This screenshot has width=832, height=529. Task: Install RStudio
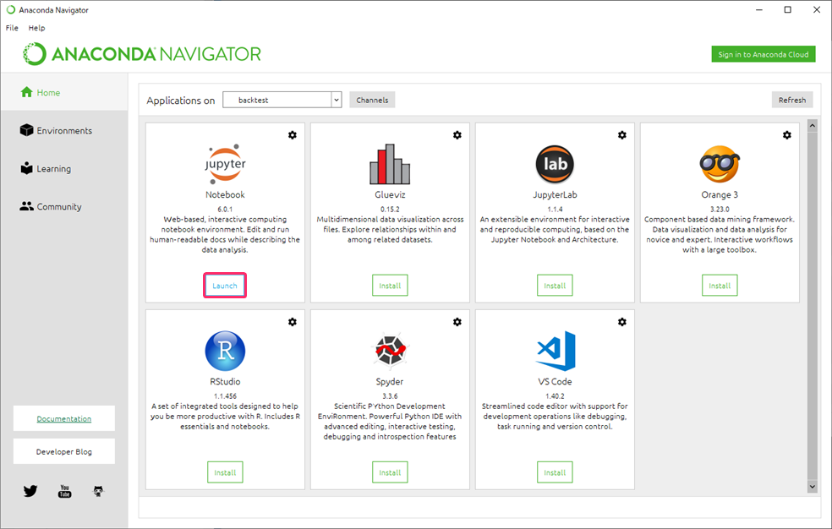click(x=225, y=472)
